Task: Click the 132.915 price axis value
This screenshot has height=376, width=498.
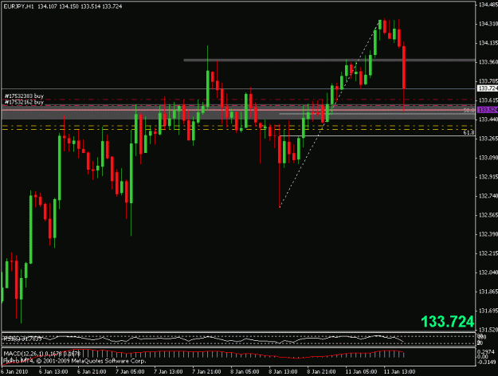Action: [x=488, y=177]
